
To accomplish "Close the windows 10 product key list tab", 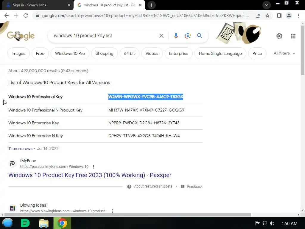I will pos(140,5).
